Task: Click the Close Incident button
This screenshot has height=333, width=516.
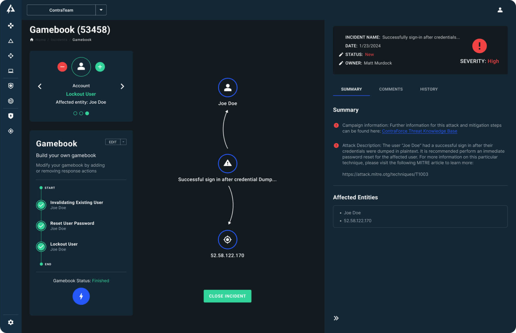Action: coord(227,296)
